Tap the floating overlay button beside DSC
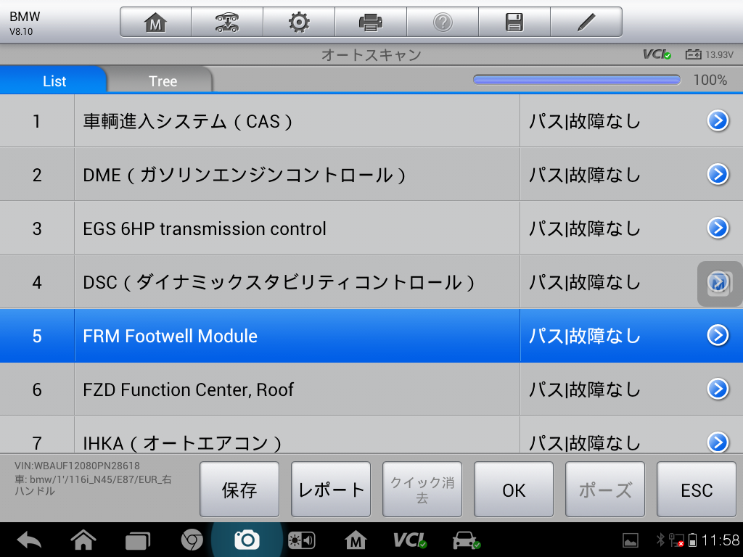 (720, 284)
